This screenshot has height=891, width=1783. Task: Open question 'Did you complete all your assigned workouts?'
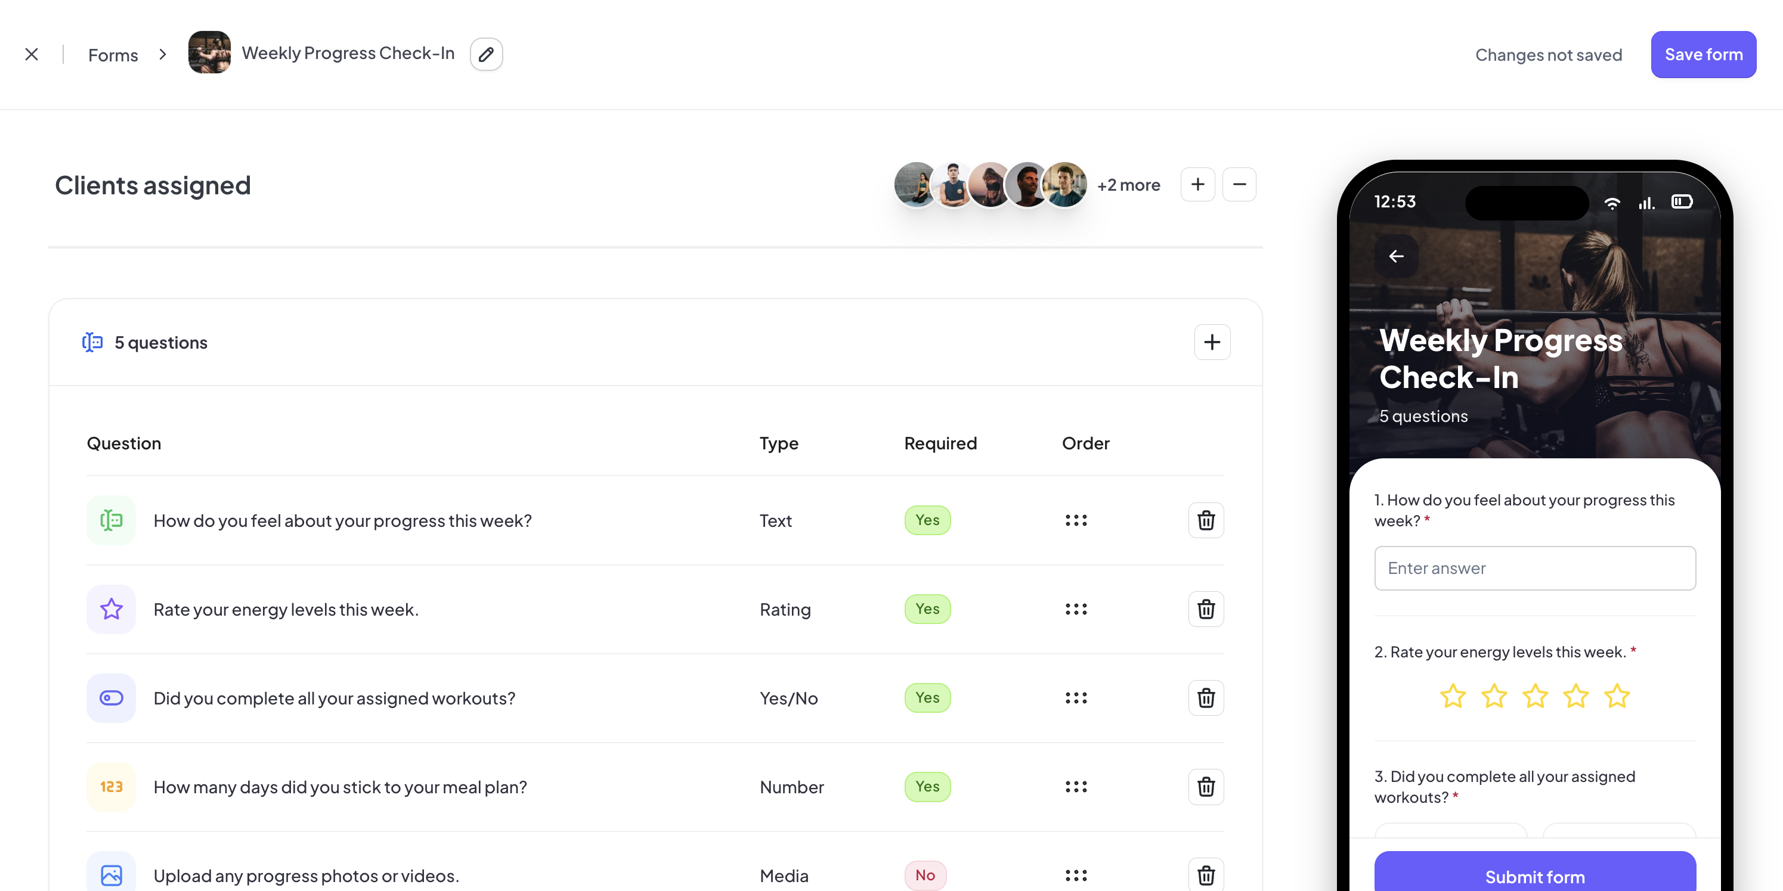[x=335, y=698]
